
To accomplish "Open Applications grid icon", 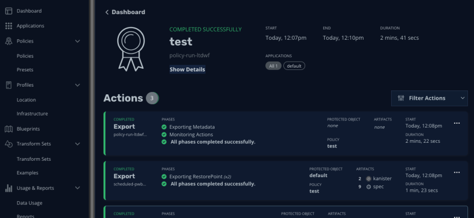I will pyautogui.click(x=9, y=26).
